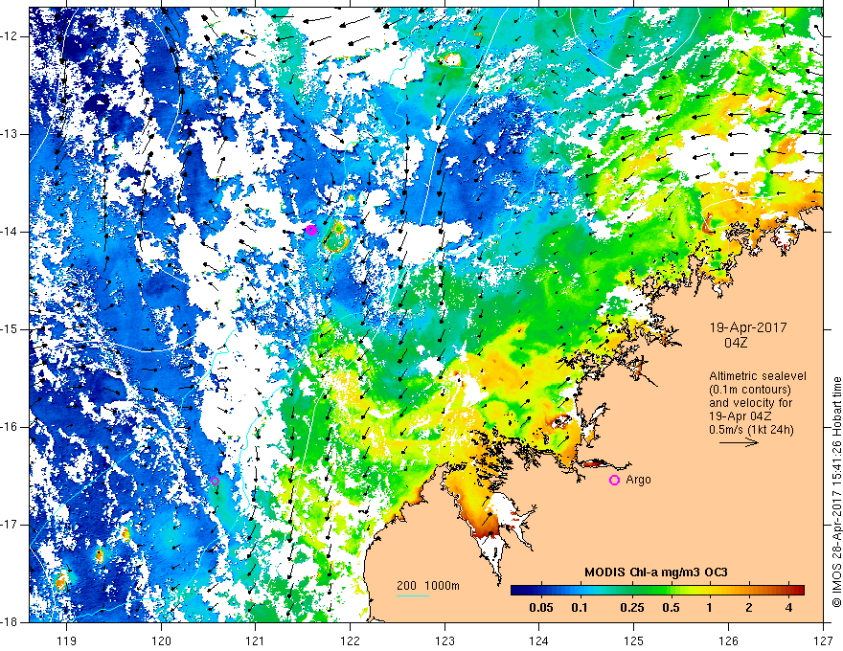Click the latitude axis label '-15'
Screen dimensions: 843x651
pyautogui.click(x=10, y=329)
